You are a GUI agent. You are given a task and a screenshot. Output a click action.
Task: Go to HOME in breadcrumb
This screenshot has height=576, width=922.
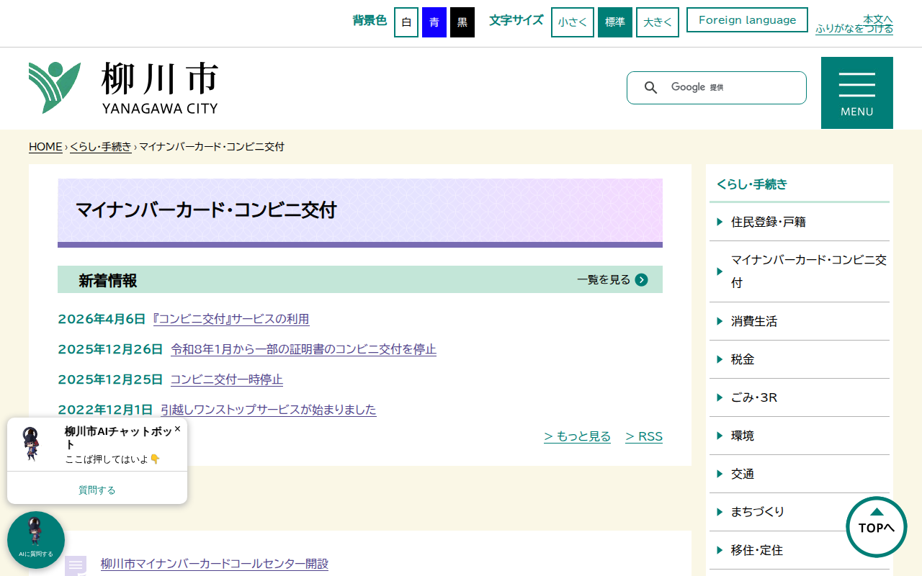[45, 147]
